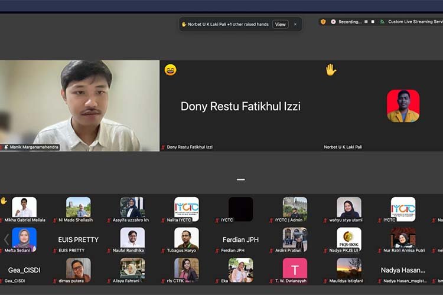Click muted mic icon of Alisya Fahrani
The width and height of the screenshot is (443, 295).
point(109,281)
